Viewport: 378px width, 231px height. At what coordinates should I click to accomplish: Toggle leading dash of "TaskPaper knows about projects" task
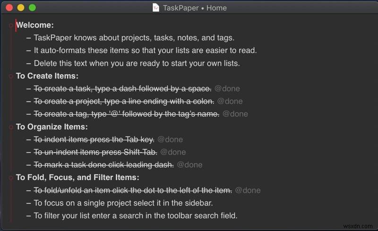[29, 38]
